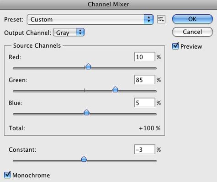This screenshot has height=182, width=217.
Task: Open the Preset Custom dropdown
Action: tap(90, 20)
